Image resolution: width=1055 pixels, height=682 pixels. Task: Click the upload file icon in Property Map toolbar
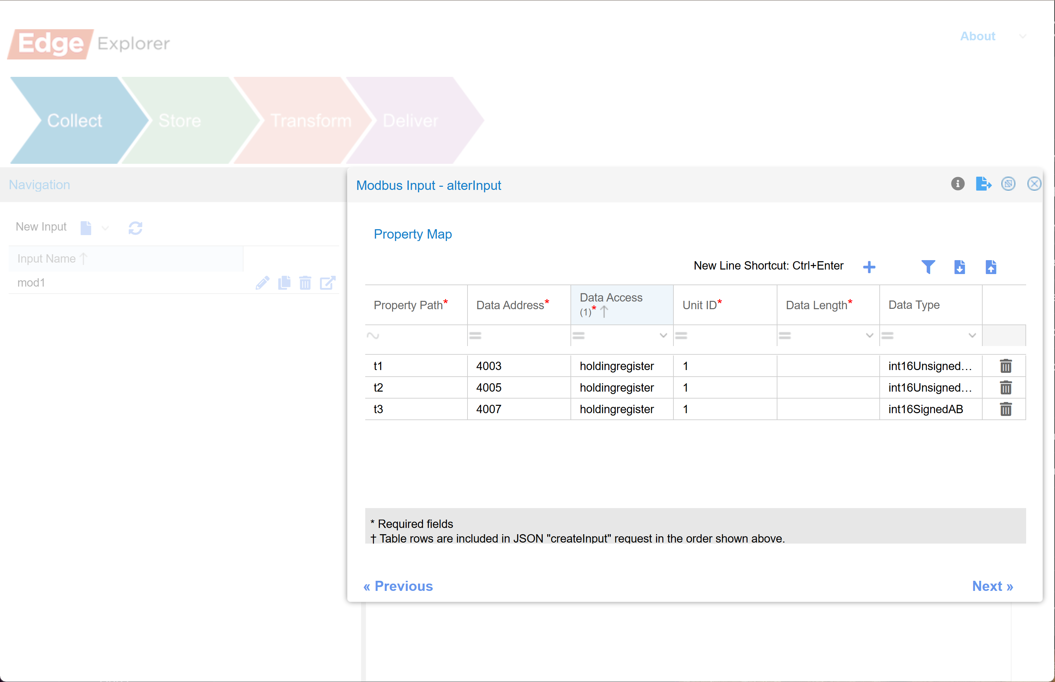point(991,267)
